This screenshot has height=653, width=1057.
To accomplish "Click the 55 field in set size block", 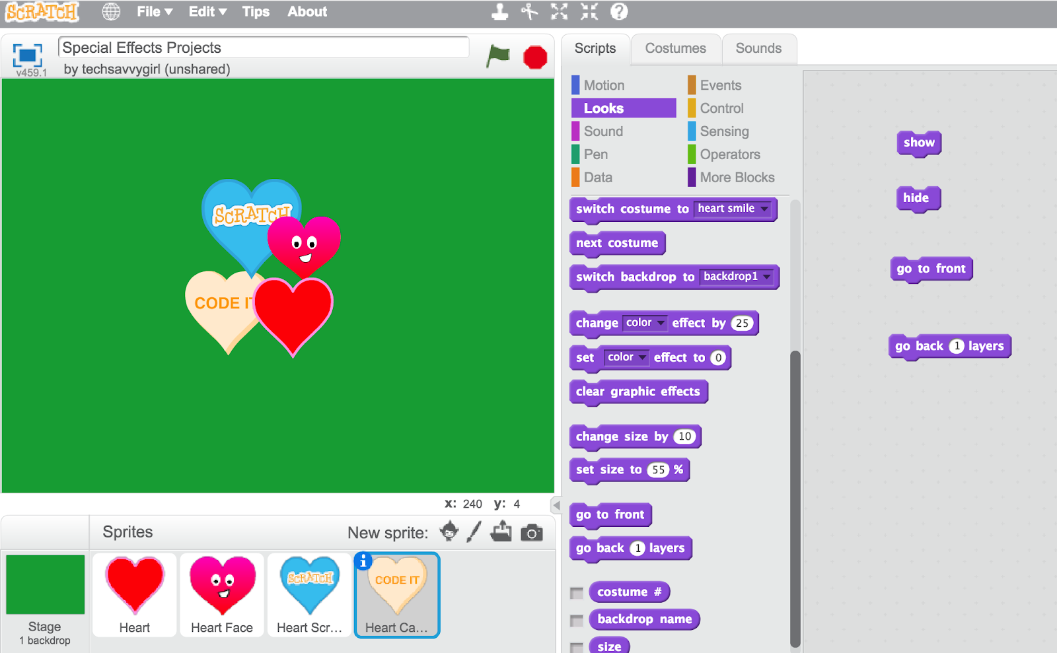I will (x=659, y=470).
